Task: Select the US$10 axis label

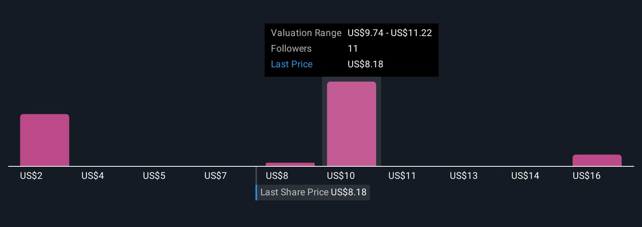Action: (341, 176)
